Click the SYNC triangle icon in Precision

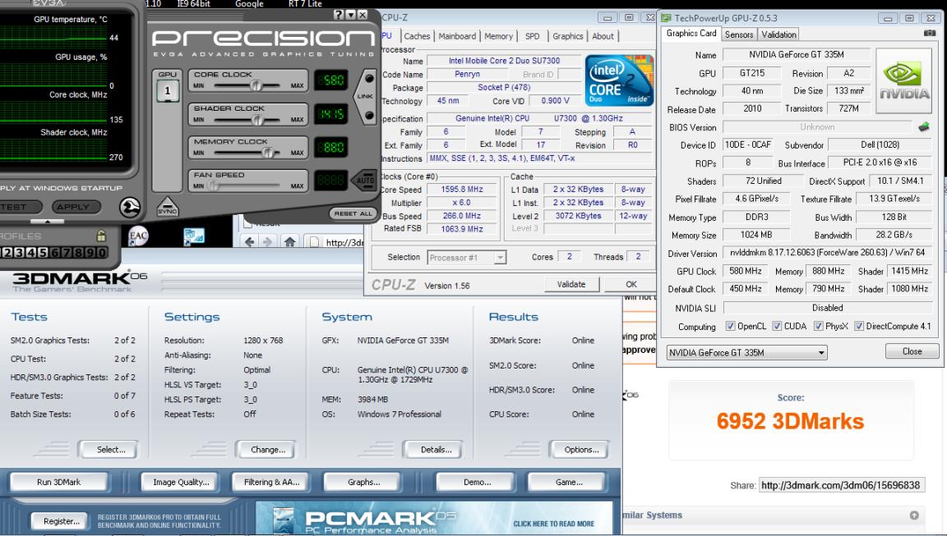[x=168, y=207]
